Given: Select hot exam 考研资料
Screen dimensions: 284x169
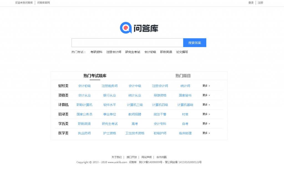Looking at the screenshot, I should click(x=96, y=52).
